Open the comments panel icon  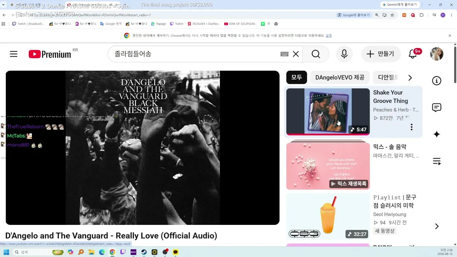(x=436, y=107)
